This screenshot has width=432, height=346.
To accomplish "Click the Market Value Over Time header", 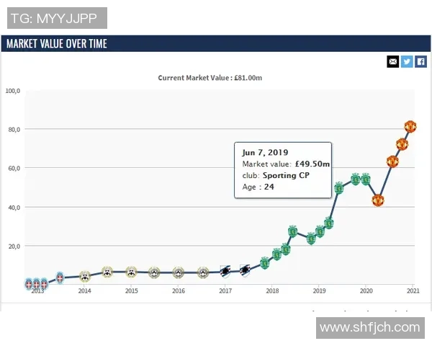I will click(57, 44).
